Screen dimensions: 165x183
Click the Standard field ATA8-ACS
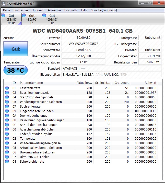(112, 68)
